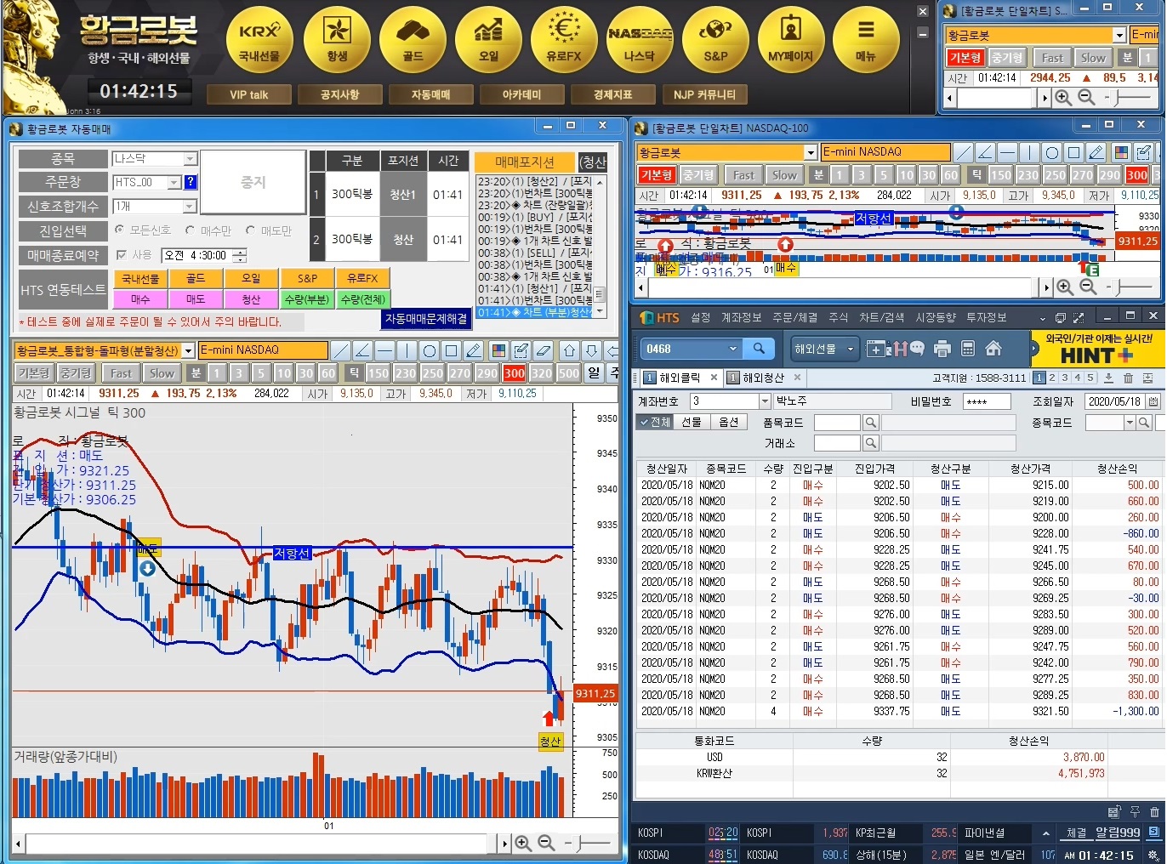Viewport: 1167px width, 864px height.
Task: Open the S&P round icon
Action: coord(715,41)
